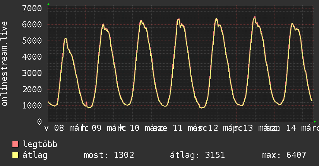This screenshot has height=166, width=319.
Task: Select the átlag legend label text
Action: pyautogui.click(x=35, y=155)
